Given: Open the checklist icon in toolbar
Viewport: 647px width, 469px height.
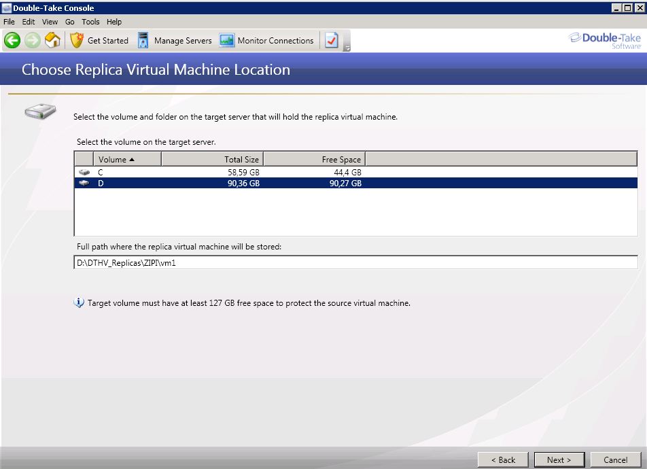Looking at the screenshot, I should point(332,40).
